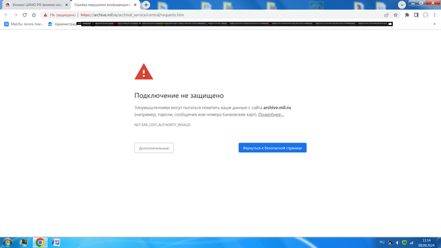Open the volume control in the tray
Screen dimensions: 441x248
(x=398, y=242)
